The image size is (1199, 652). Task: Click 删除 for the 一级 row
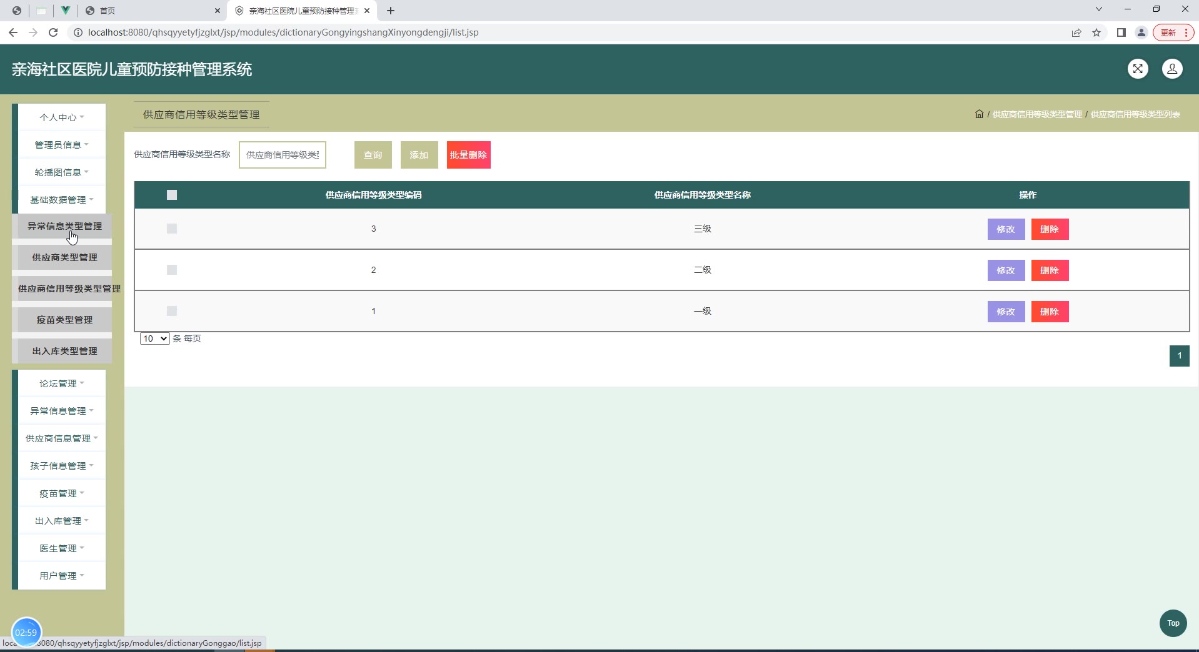coord(1050,312)
